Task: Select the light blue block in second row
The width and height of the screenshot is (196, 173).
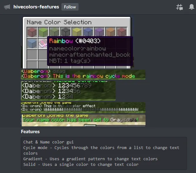Action: point(32,43)
